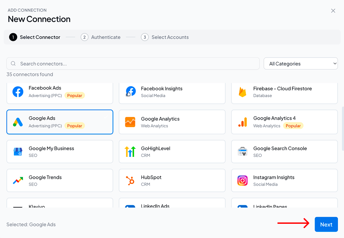Select the GoHighLevel connector name
The image size is (344, 238).
tap(156, 148)
